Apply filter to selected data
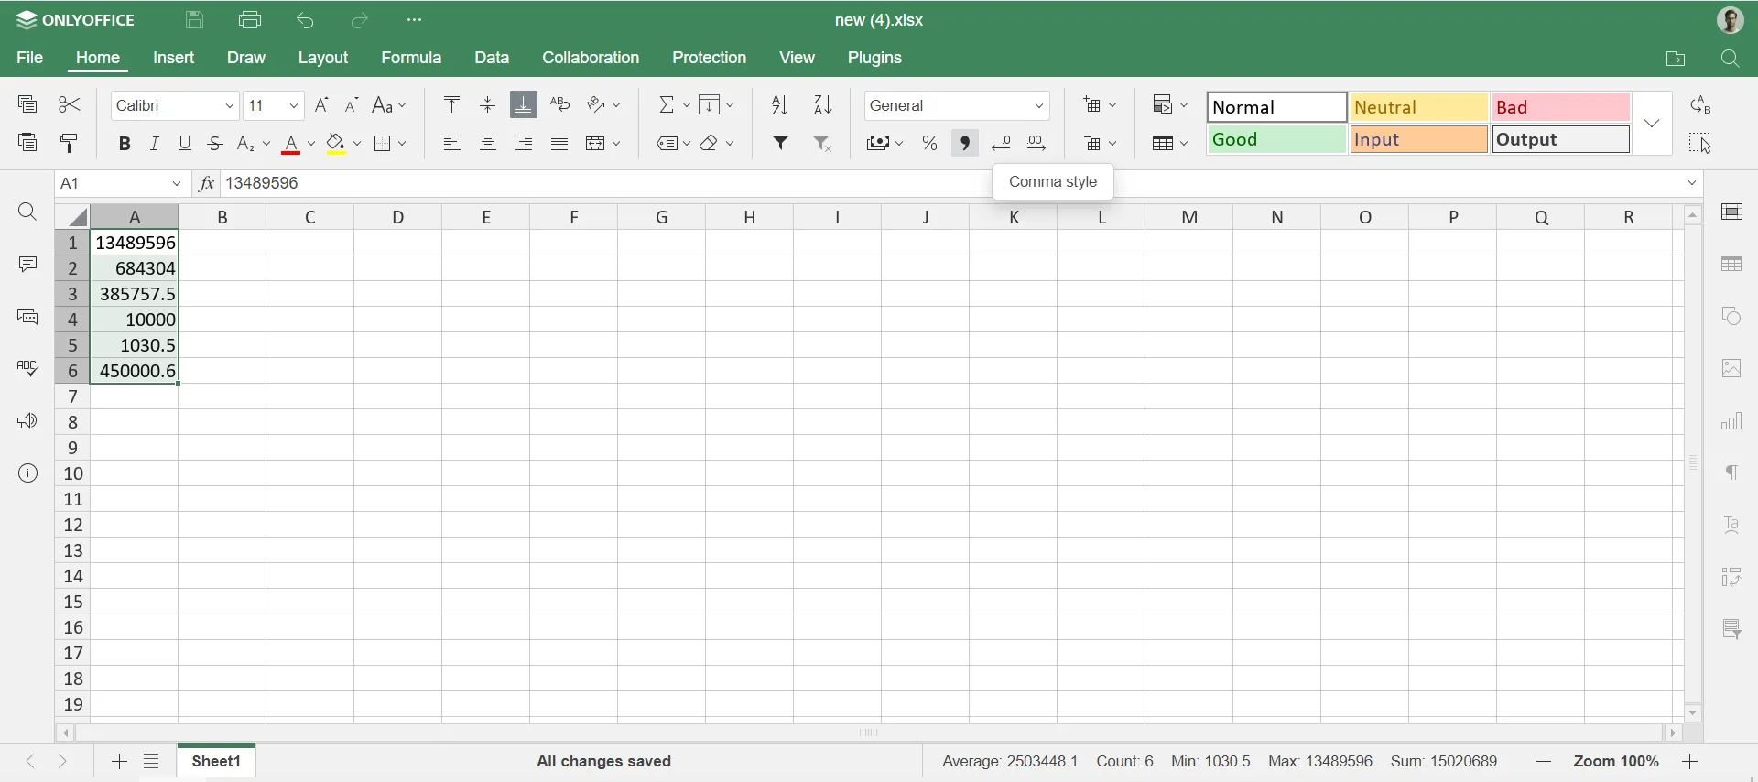1758x782 pixels. (781, 144)
